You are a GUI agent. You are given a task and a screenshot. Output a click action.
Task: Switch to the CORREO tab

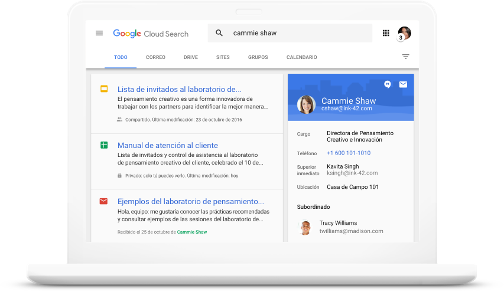[x=155, y=57]
